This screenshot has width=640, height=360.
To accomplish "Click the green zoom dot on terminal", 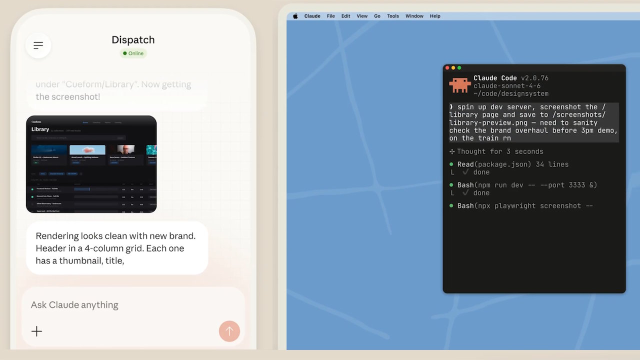I will (459, 68).
